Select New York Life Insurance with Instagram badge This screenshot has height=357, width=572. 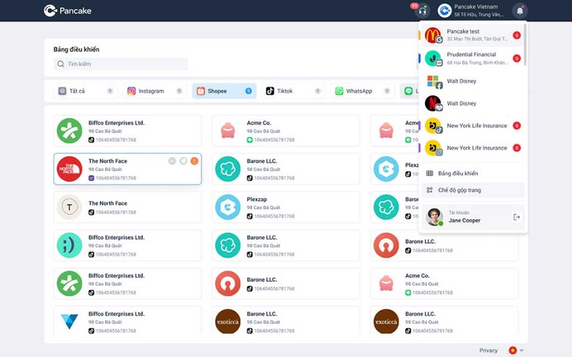[473, 148]
